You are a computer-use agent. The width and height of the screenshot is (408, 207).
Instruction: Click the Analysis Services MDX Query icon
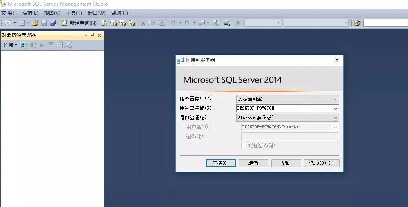113,23
